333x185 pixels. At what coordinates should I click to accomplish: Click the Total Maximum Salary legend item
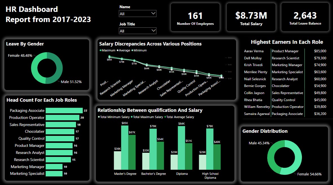tap(147, 117)
